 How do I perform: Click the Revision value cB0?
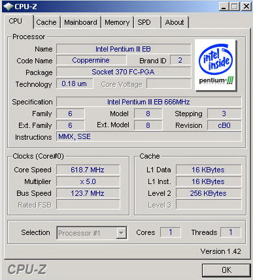pyautogui.click(x=224, y=125)
